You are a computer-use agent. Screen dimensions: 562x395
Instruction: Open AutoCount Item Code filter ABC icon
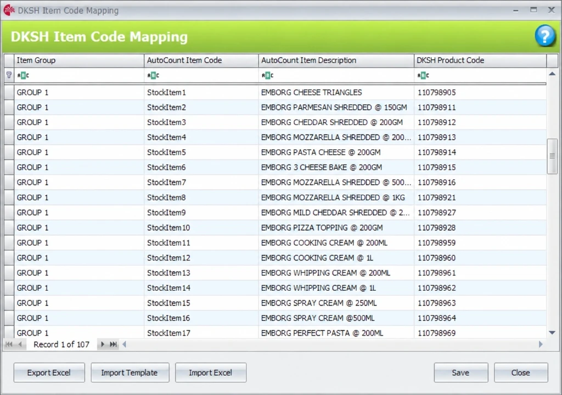[x=153, y=75]
